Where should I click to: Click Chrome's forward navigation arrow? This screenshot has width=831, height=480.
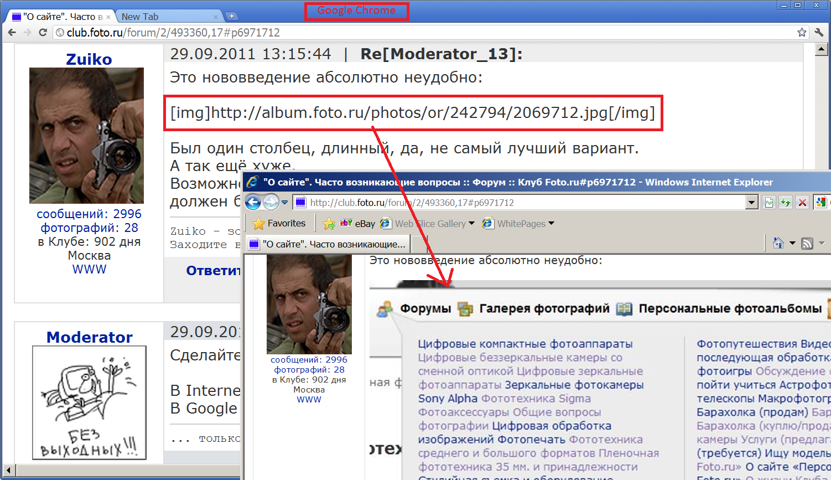27,33
